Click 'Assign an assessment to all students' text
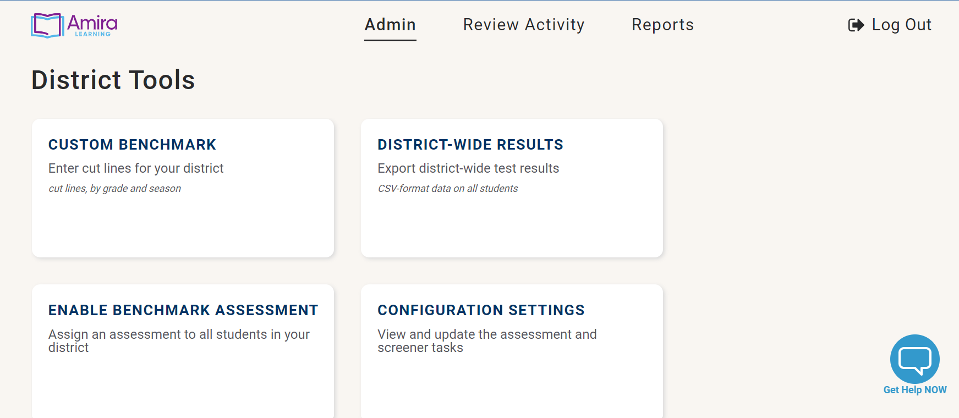Screen dimensions: 959x418 (179, 335)
